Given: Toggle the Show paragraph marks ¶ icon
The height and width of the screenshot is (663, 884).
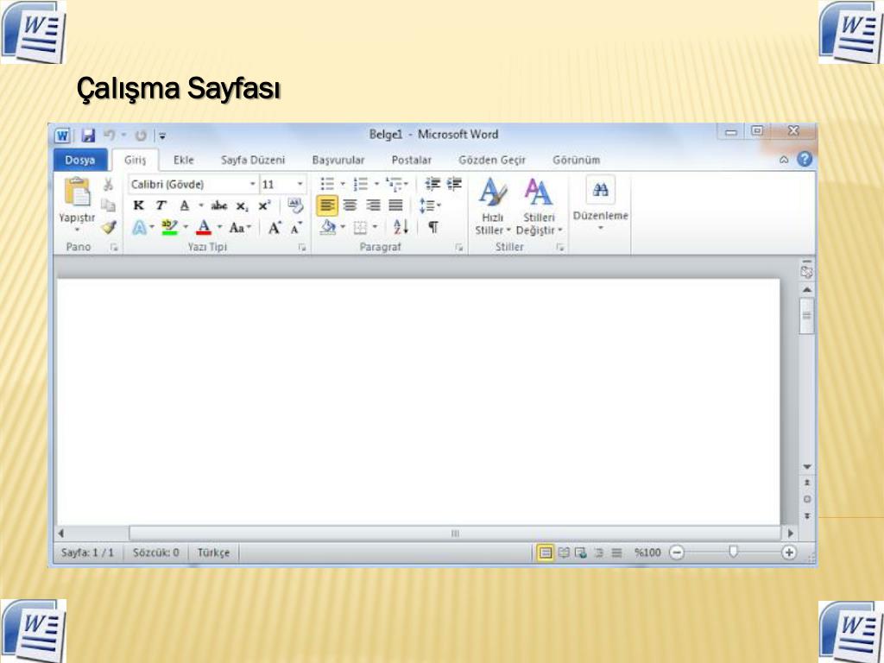Looking at the screenshot, I should (433, 227).
